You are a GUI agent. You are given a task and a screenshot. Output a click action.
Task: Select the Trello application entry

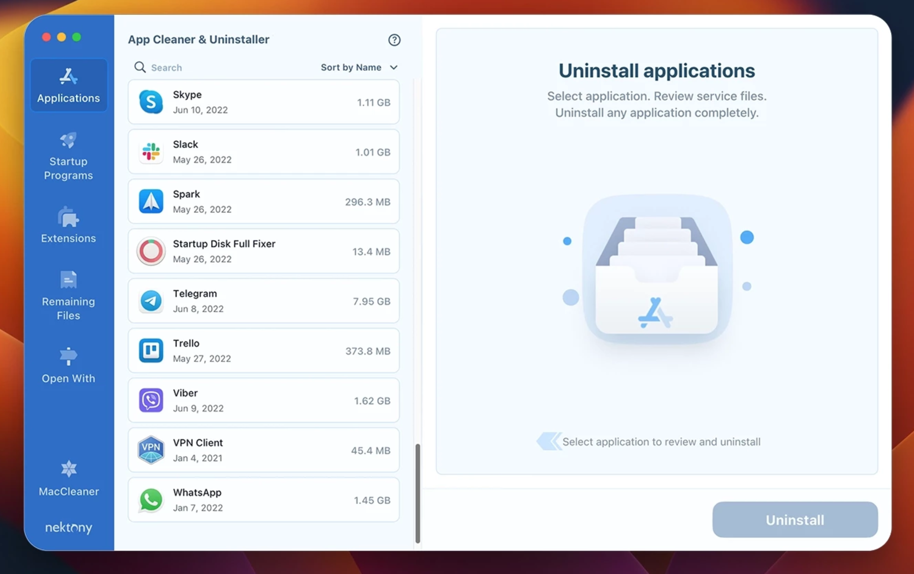(264, 350)
